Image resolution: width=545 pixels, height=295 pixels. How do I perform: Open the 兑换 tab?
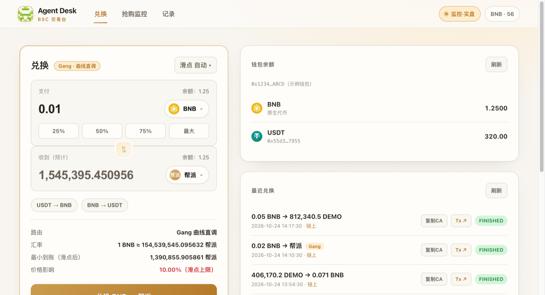coord(100,14)
